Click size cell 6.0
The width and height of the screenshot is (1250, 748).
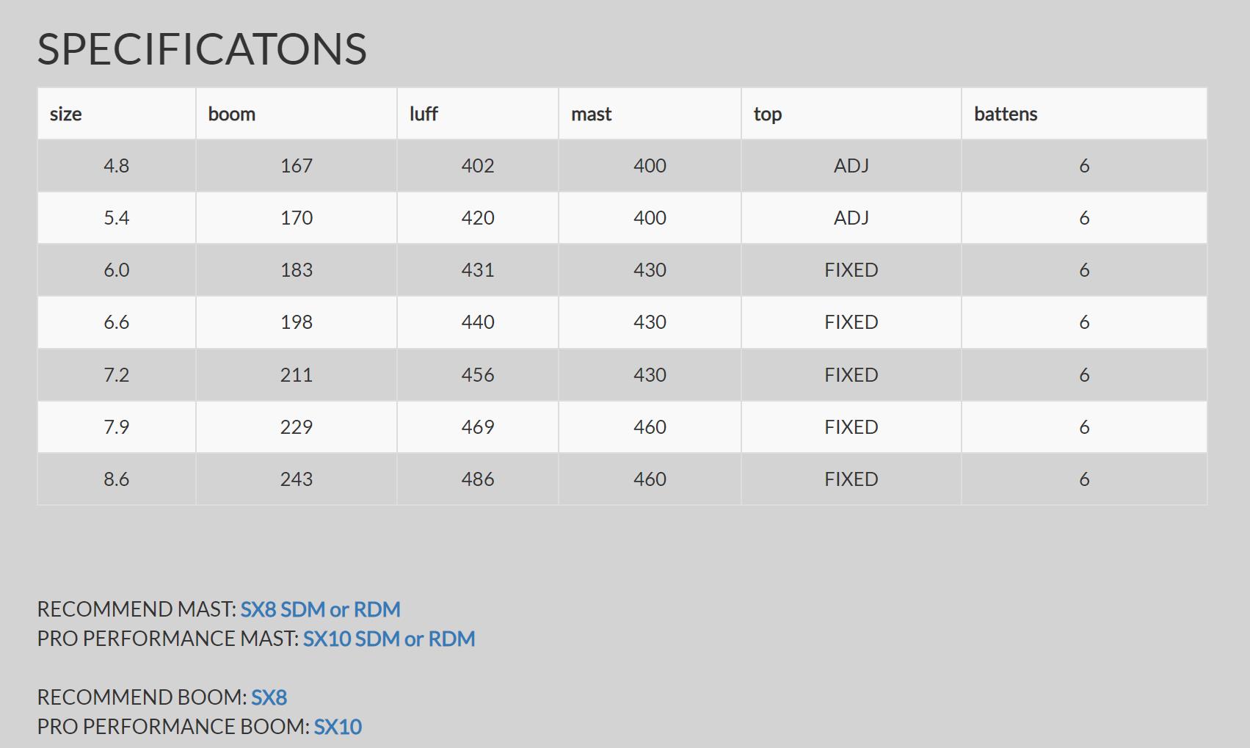pyautogui.click(x=117, y=270)
